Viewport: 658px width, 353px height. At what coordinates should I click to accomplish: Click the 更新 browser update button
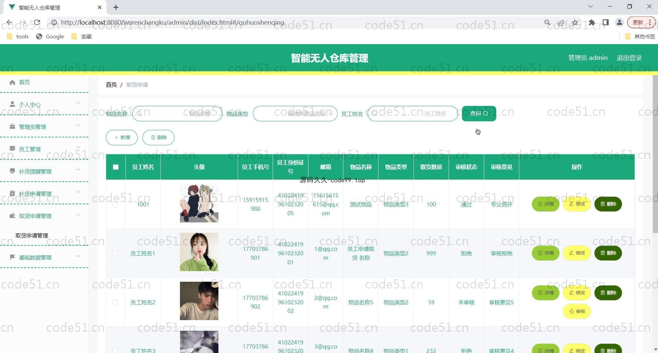(641, 23)
